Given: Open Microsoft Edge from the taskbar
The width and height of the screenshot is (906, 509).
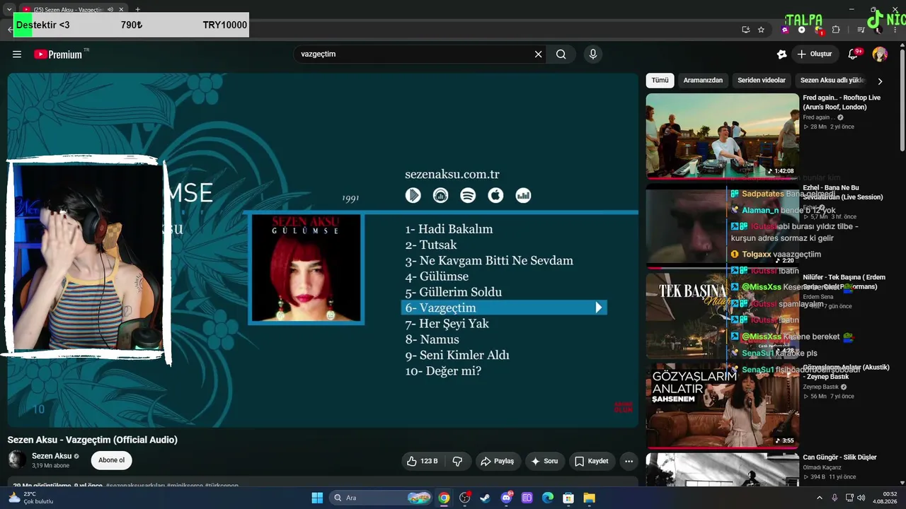Looking at the screenshot, I should pyautogui.click(x=548, y=498).
